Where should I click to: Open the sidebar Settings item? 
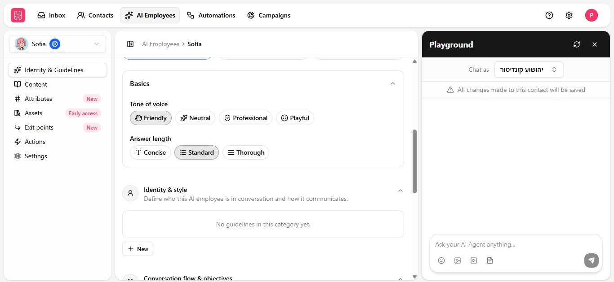[58, 156]
